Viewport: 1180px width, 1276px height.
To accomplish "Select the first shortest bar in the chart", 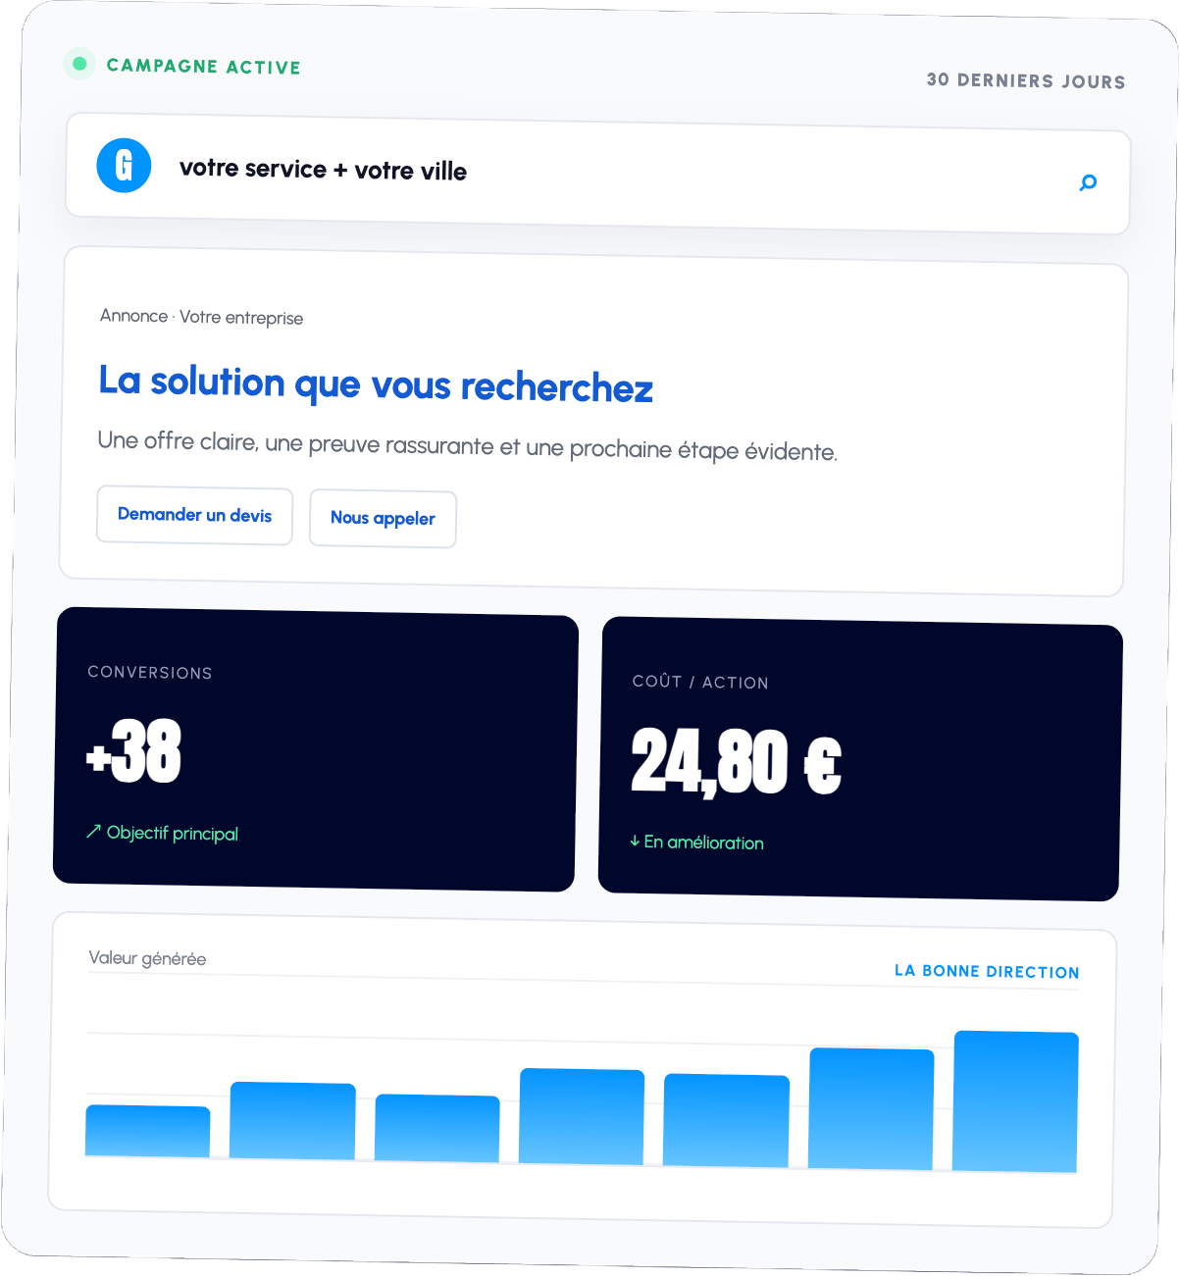I will [x=147, y=1131].
